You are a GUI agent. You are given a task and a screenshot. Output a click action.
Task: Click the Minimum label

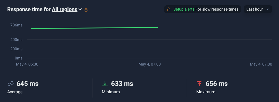(x=111, y=92)
